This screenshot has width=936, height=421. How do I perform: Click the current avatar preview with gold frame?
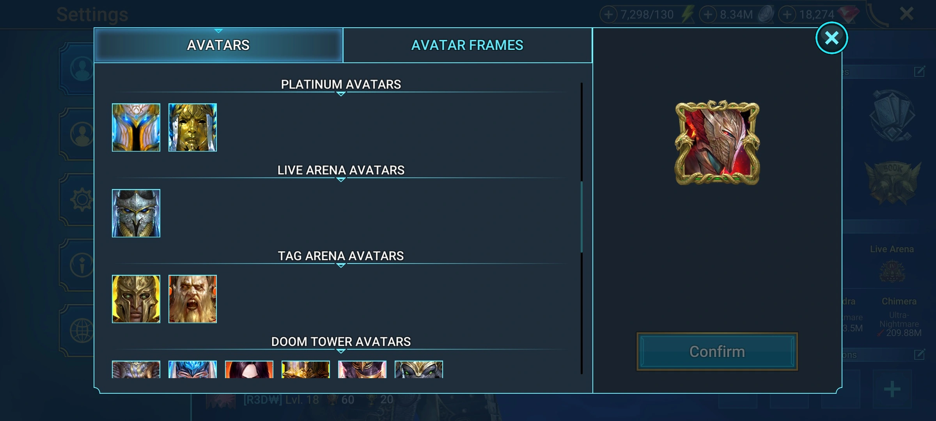(717, 143)
